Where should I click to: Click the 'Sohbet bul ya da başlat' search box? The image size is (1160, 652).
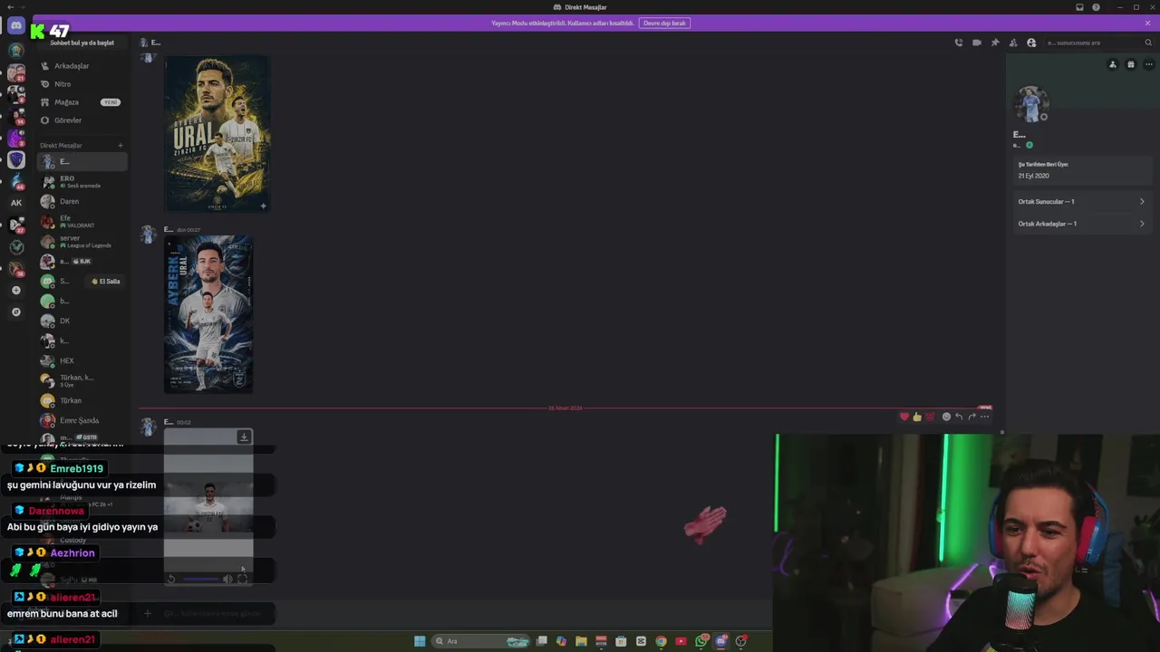tap(83, 43)
